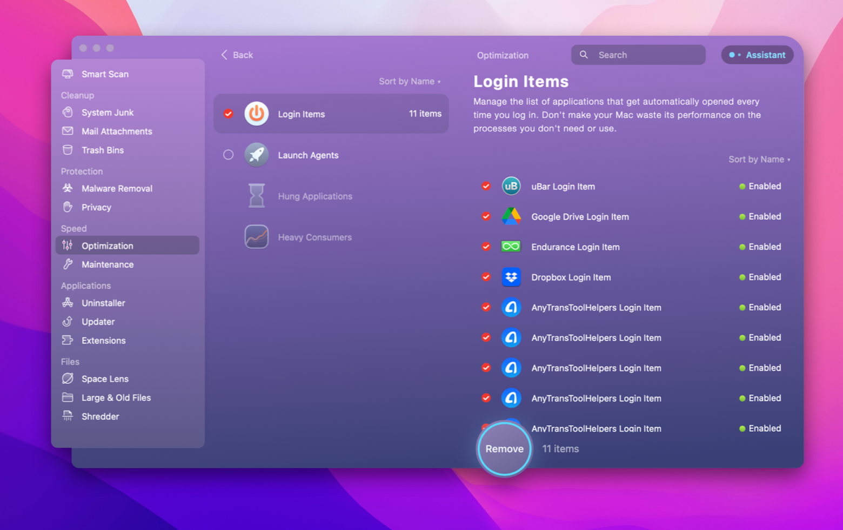The height and width of the screenshot is (530, 843).
Task: Click the Optimization title in header
Action: tap(503, 55)
